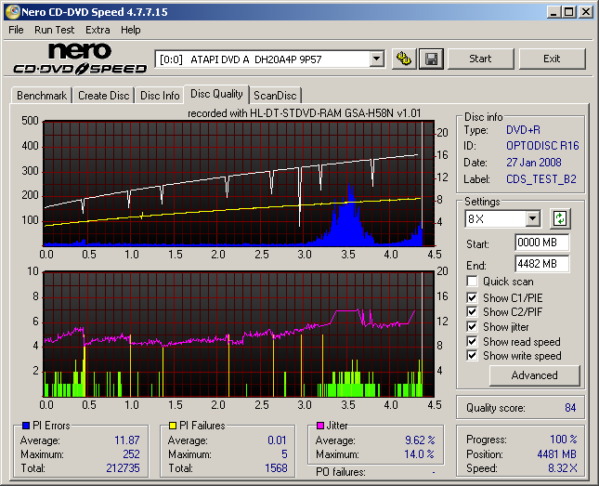Open the File menu
This screenshot has height=486, width=599.
click(16, 30)
